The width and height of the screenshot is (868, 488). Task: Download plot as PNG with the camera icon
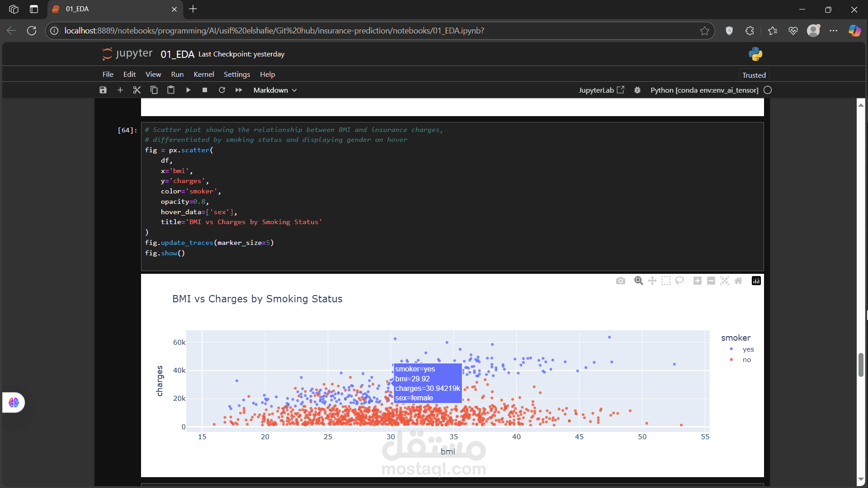coord(621,281)
